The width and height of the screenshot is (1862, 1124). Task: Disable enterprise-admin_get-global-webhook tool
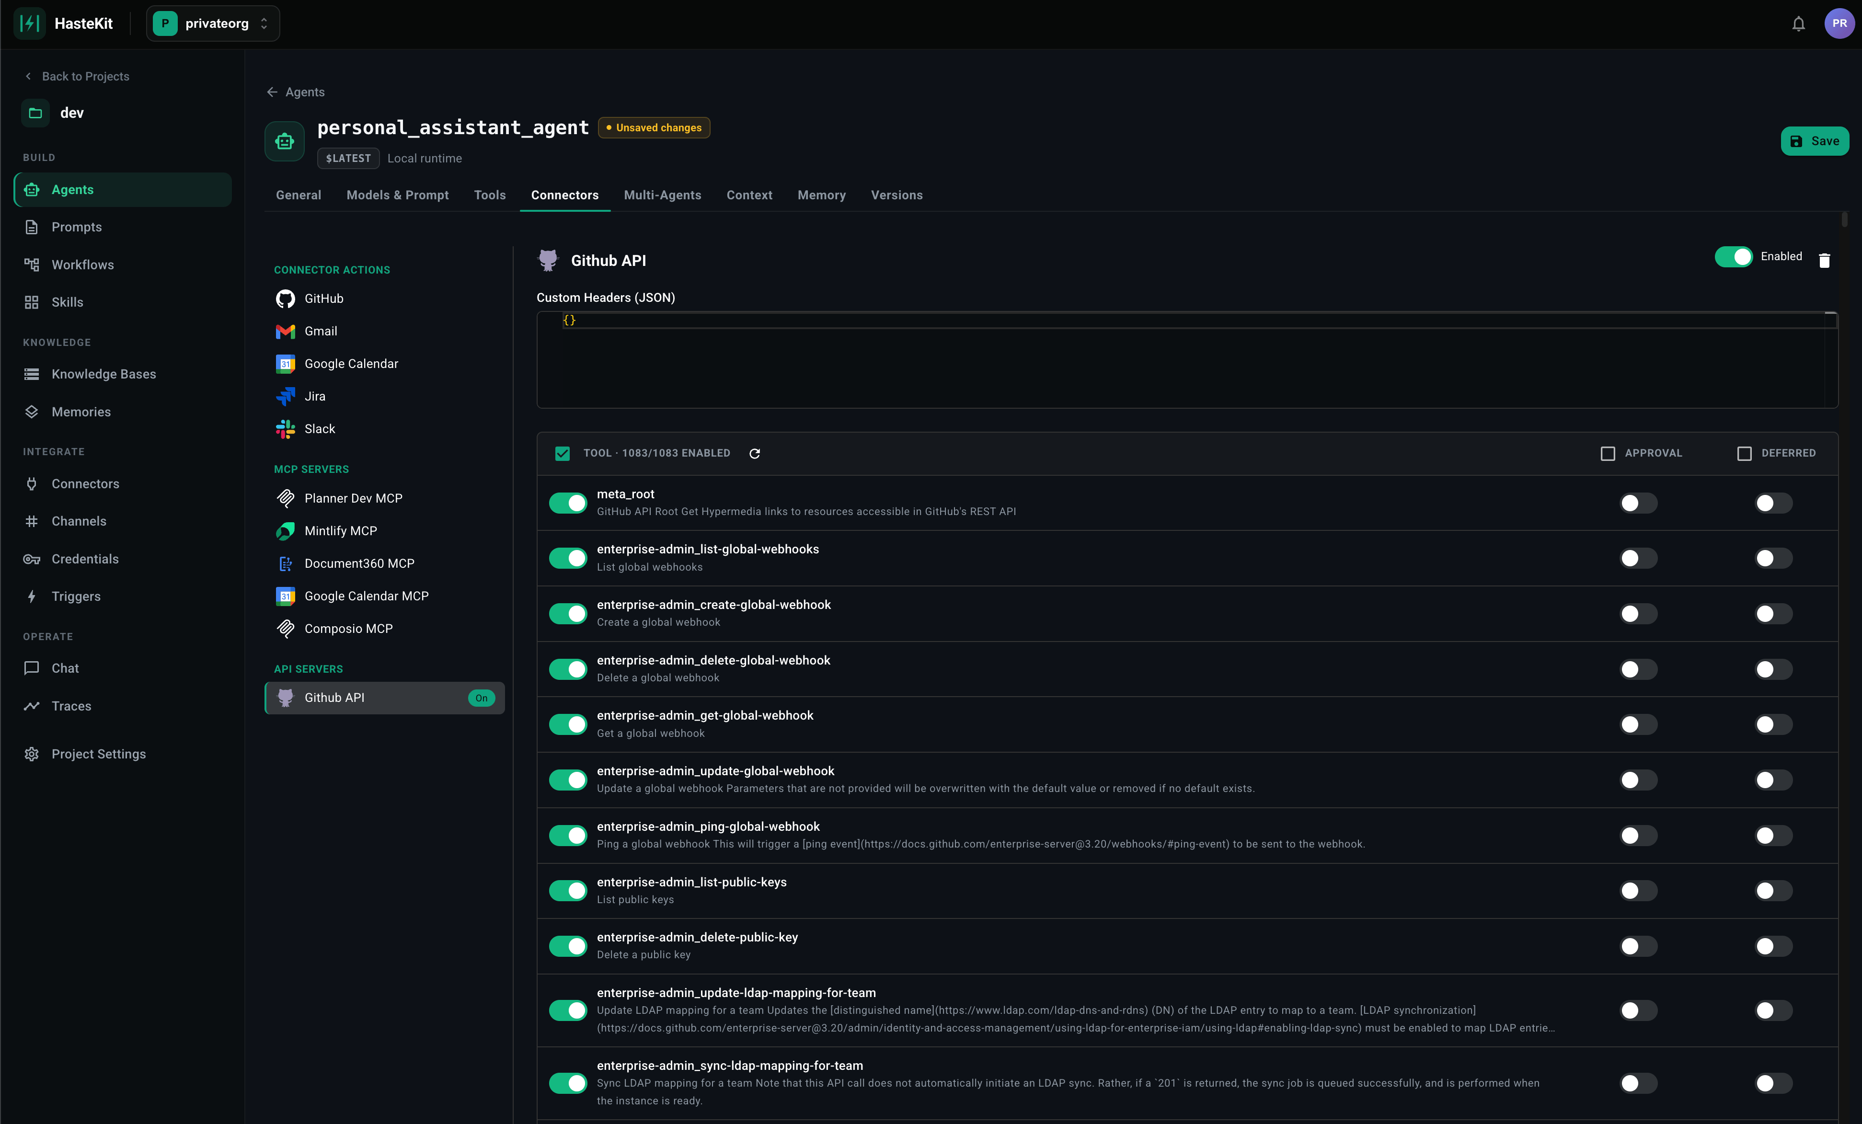pos(567,724)
